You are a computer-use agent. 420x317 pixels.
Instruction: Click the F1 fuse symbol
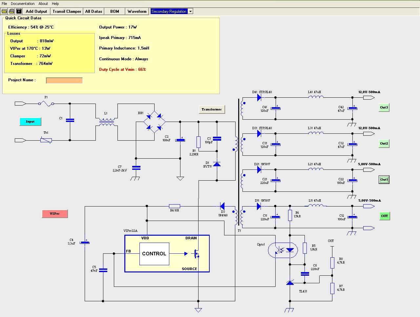coord(46,104)
